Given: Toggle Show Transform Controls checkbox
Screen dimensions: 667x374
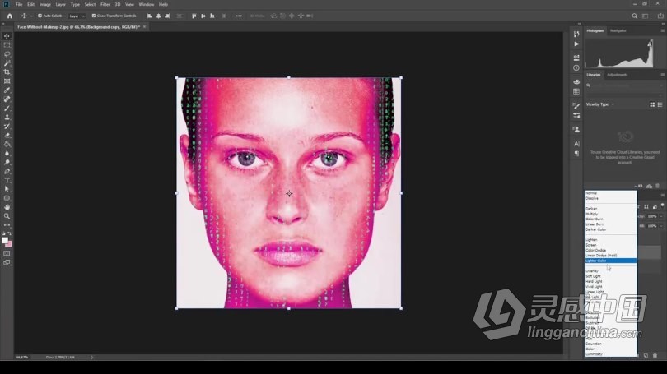Looking at the screenshot, I should point(94,16).
